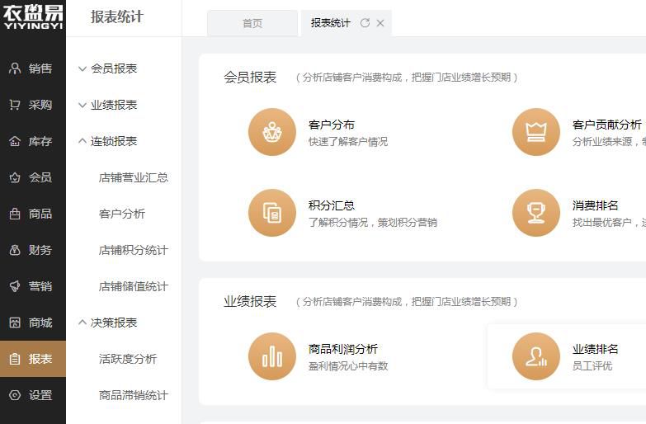Open 客户分析 under 连锁报表
Viewport: 646px width, 424px height.
(x=121, y=214)
